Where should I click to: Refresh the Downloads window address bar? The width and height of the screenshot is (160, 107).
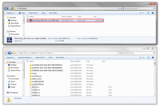tap(121, 8)
